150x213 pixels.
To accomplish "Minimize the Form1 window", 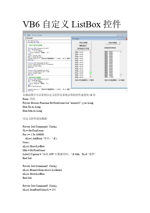I will (120, 39).
